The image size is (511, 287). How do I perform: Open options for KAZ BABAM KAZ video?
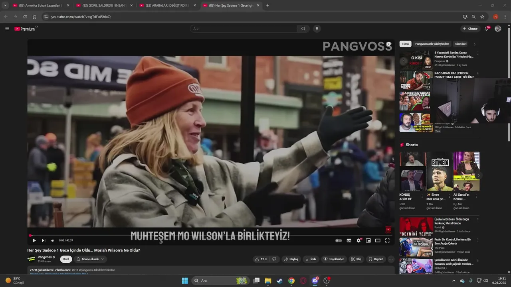[x=478, y=74]
